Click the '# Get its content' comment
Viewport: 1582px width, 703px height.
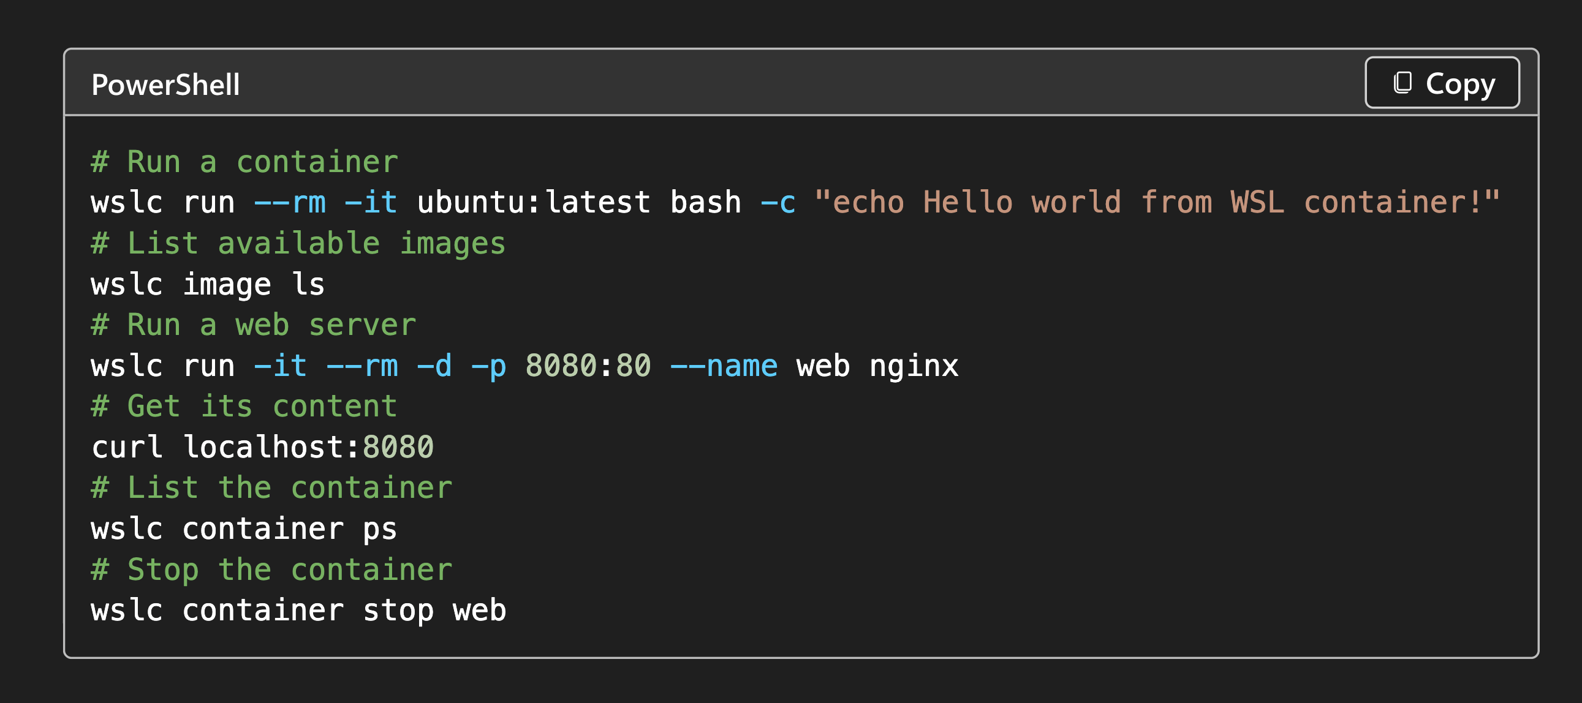coord(244,407)
